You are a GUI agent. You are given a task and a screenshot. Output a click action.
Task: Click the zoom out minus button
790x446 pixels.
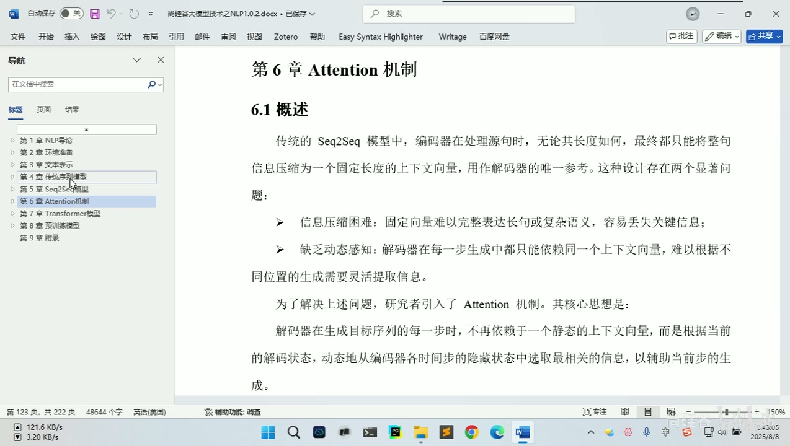(687, 412)
